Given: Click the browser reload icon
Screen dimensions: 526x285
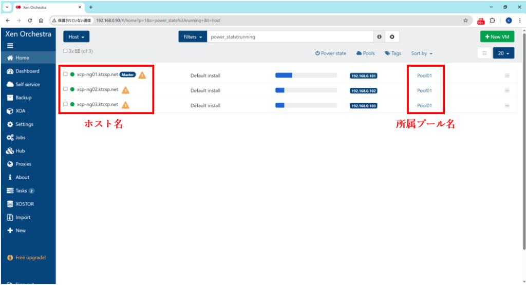Looking at the screenshot, I should [30, 21].
